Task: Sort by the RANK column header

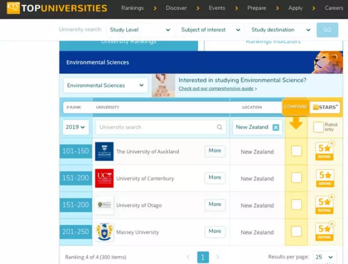Action: coord(74,107)
